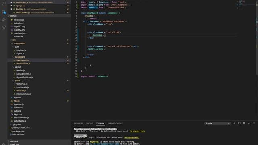Open the Source Control view icon
This screenshot has height=145, width=258.
(x=4, y=12)
